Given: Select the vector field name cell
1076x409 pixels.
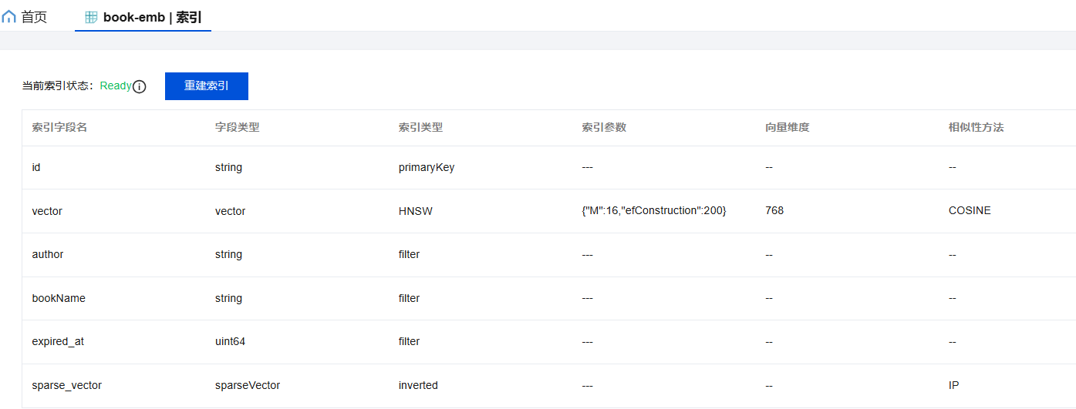Looking at the screenshot, I should click(x=47, y=211).
